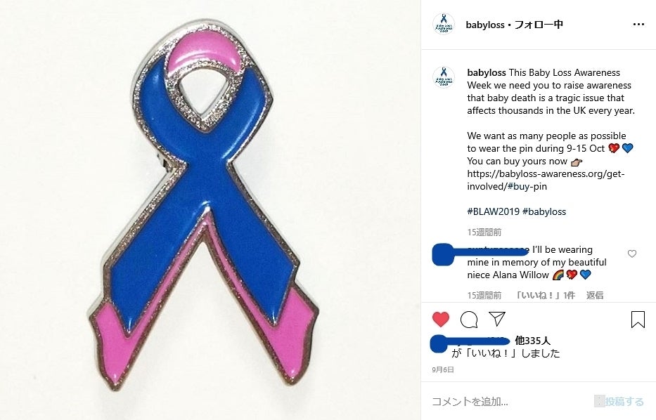Like the comment about Alana Willow
Screen dimensions: 656x420
[631, 254]
